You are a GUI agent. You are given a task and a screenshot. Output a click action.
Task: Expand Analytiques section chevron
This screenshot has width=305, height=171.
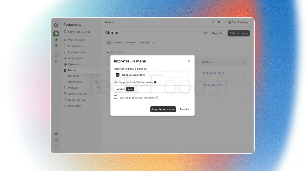[97, 58]
